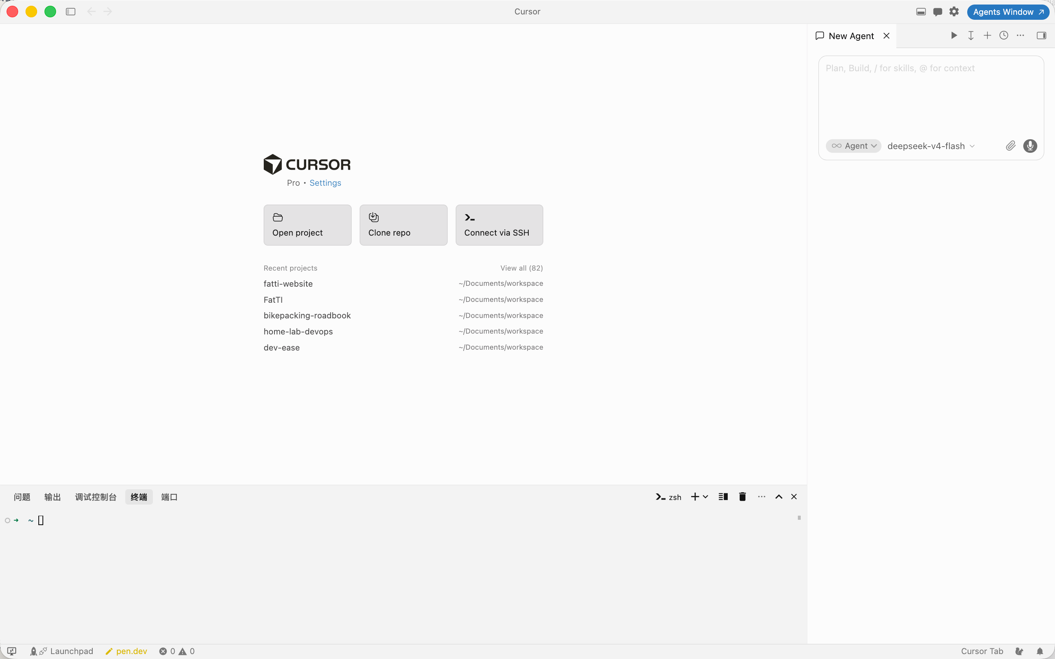The height and width of the screenshot is (659, 1055).
Task: Open recent project bikepacking-roadbook
Action: (x=403, y=315)
